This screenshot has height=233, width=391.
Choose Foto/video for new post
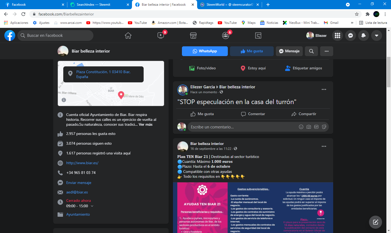(202, 68)
